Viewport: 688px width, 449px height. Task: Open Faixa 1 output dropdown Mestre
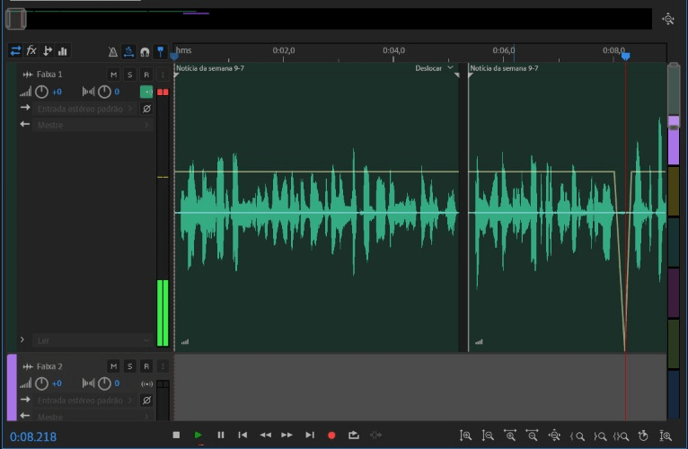(x=93, y=125)
